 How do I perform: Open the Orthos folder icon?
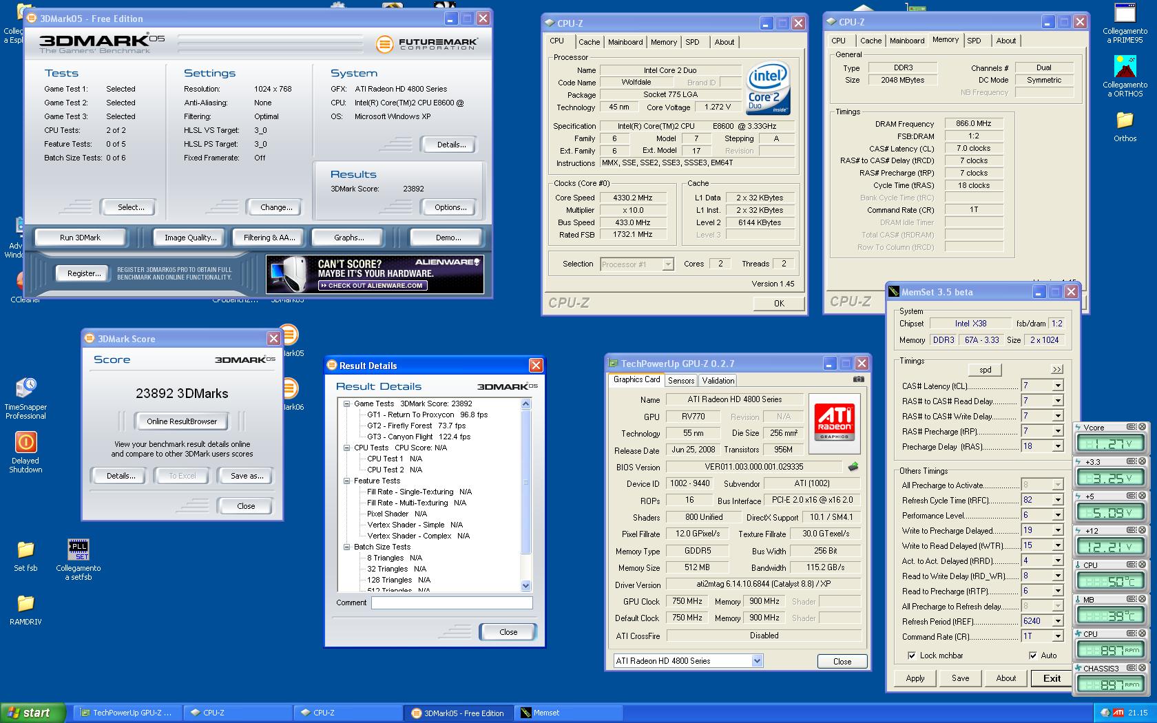click(x=1125, y=120)
